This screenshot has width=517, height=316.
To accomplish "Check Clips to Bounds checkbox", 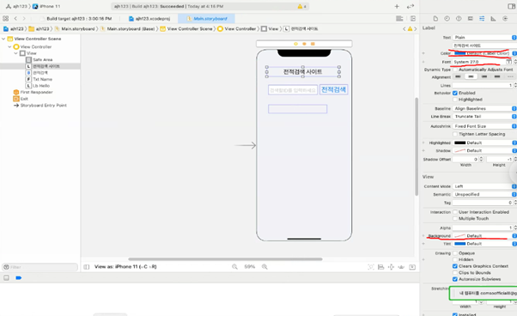I will coord(455,273).
